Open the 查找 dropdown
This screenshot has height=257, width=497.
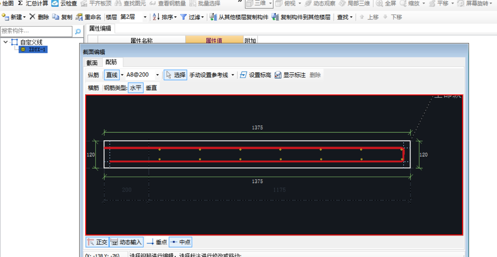(x=345, y=17)
